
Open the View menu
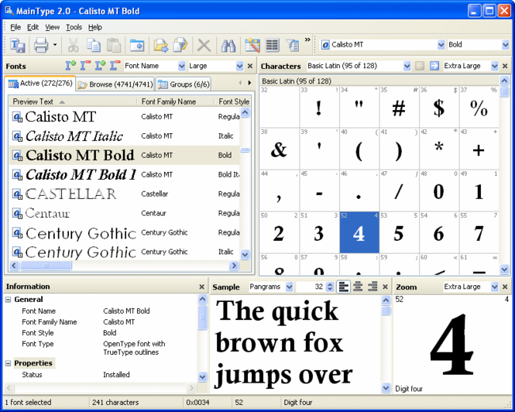click(x=52, y=27)
